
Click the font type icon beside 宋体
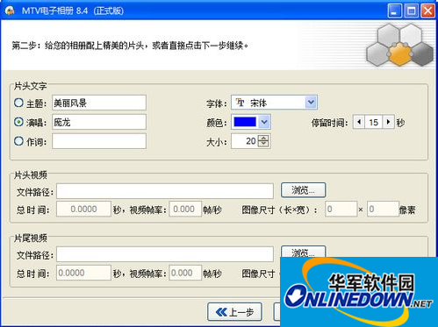tap(240, 103)
